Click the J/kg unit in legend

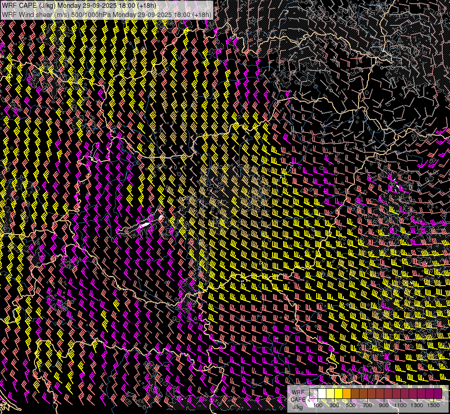click(298, 407)
